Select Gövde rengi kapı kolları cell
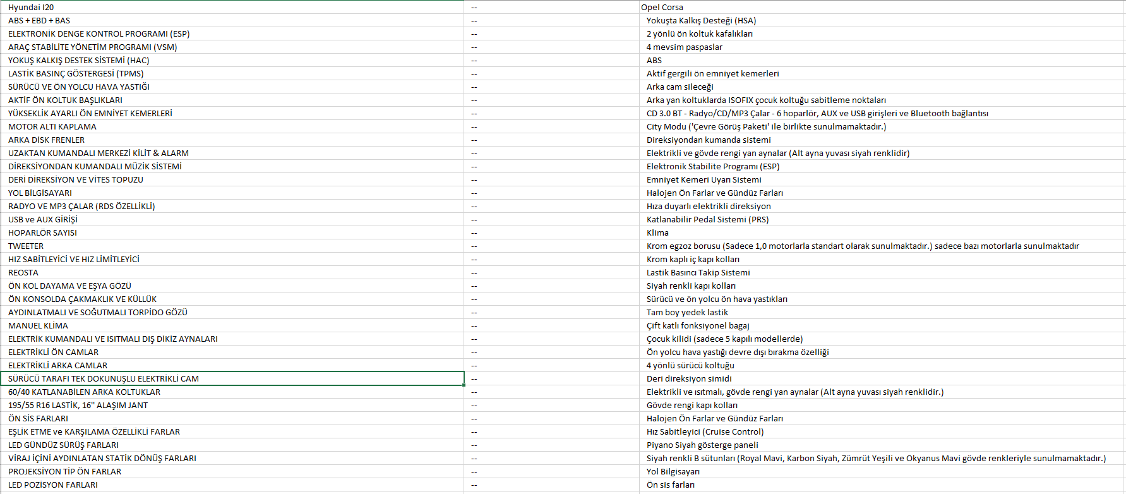The image size is (1126, 494). pyautogui.click(x=882, y=405)
